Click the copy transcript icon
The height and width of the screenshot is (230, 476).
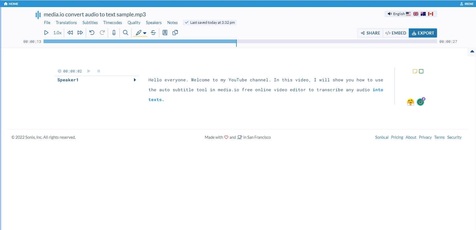coord(175,32)
